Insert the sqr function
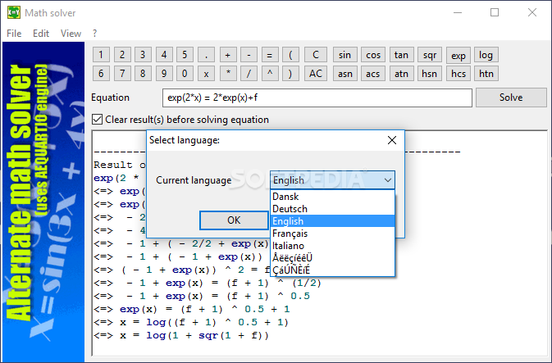 pyautogui.click(x=430, y=55)
